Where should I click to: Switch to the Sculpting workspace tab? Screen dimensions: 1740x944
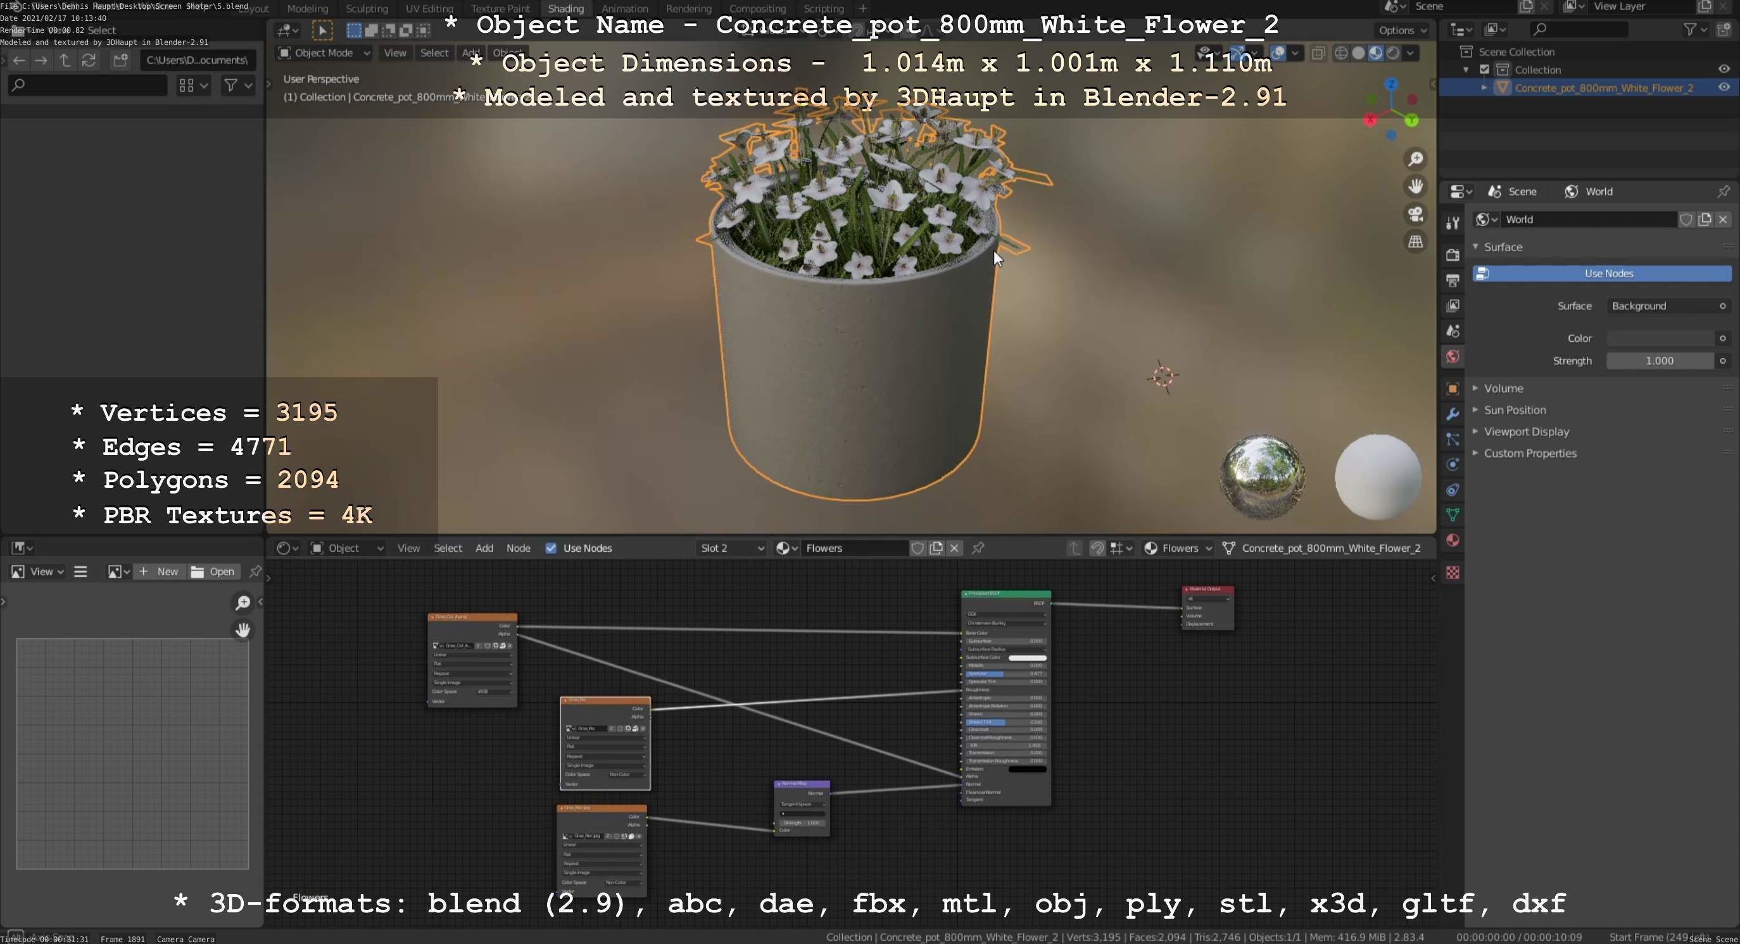(367, 9)
